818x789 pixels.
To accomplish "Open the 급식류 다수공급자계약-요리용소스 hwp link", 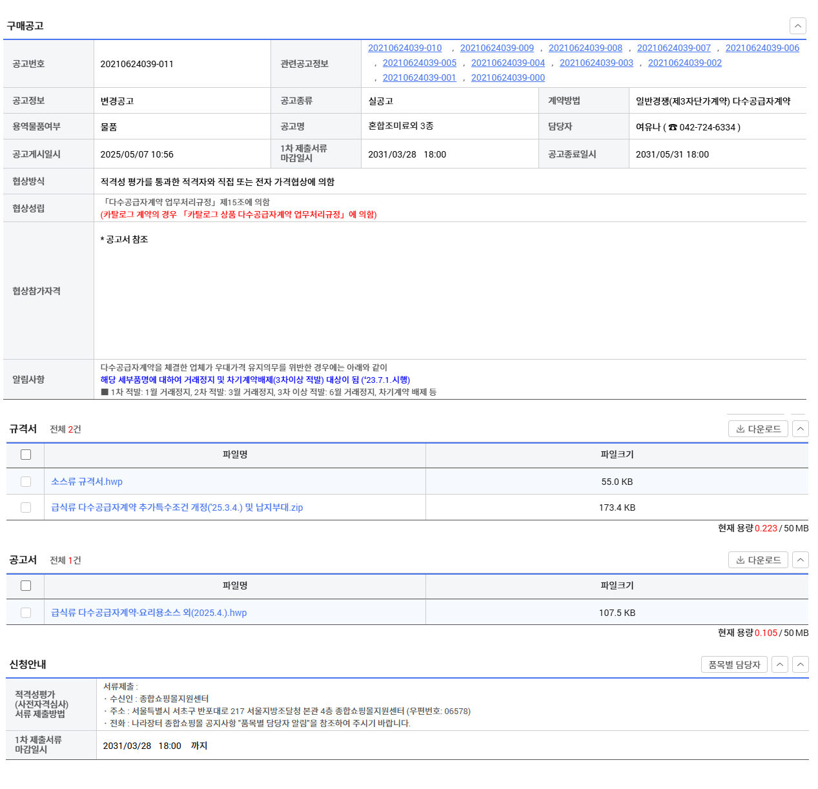I will (148, 613).
